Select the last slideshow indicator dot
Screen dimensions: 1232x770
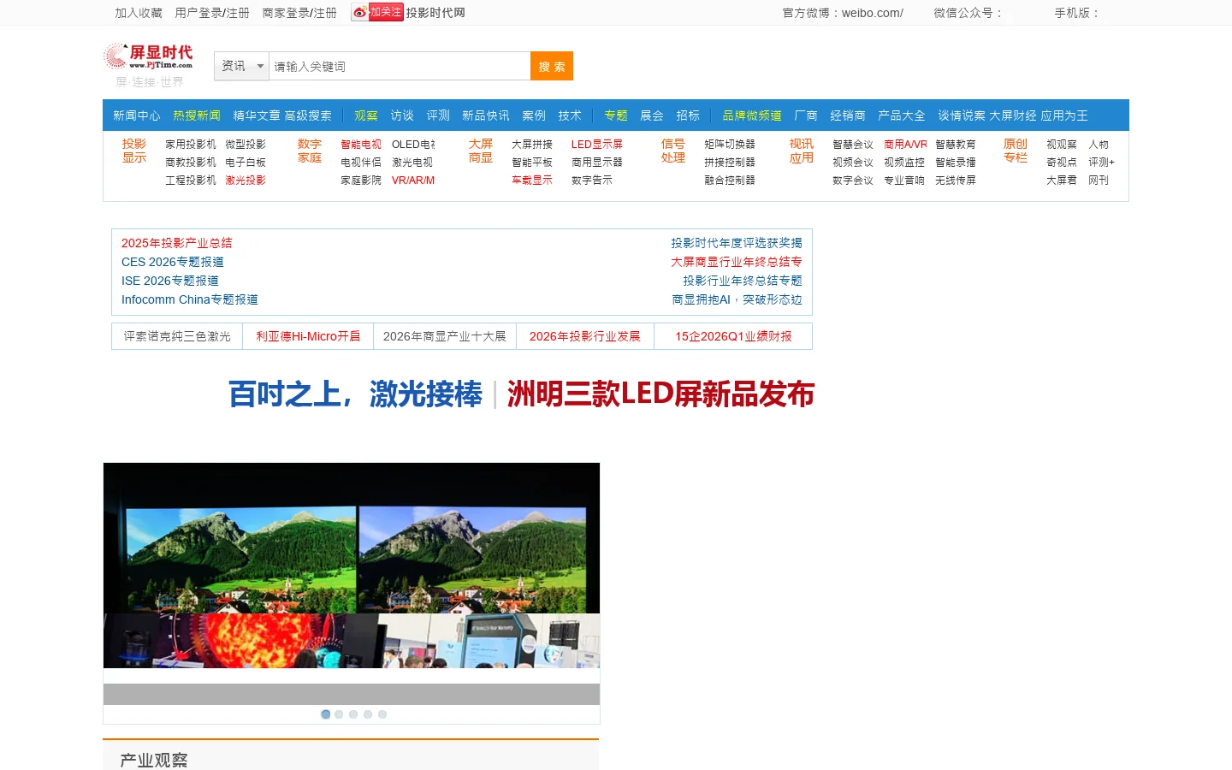coord(382,714)
